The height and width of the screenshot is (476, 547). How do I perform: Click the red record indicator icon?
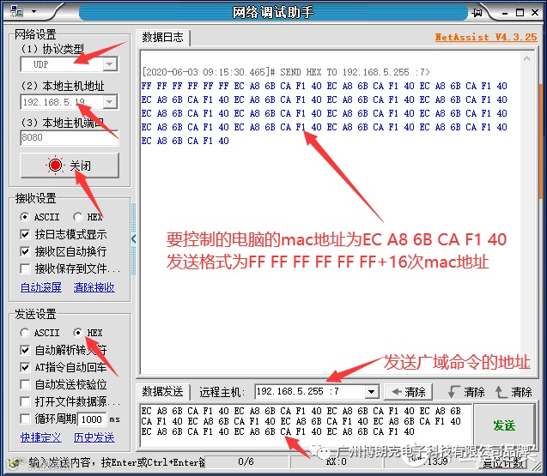click(55, 166)
